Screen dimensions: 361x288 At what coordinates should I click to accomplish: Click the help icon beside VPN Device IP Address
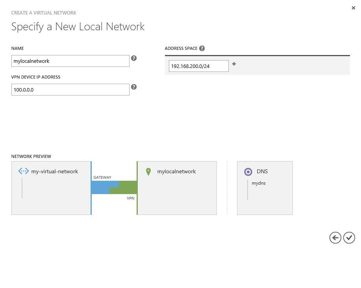(x=134, y=87)
